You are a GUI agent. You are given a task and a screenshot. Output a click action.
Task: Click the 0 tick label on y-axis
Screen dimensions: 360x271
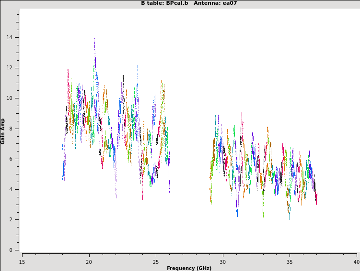[x=12, y=250]
